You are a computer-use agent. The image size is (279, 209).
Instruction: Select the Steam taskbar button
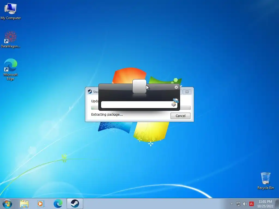click(75, 204)
